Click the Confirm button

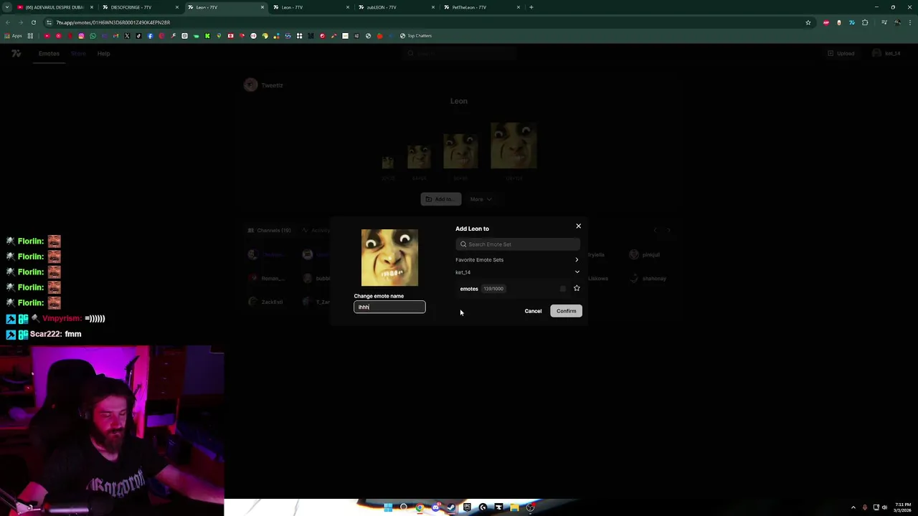point(566,311)
